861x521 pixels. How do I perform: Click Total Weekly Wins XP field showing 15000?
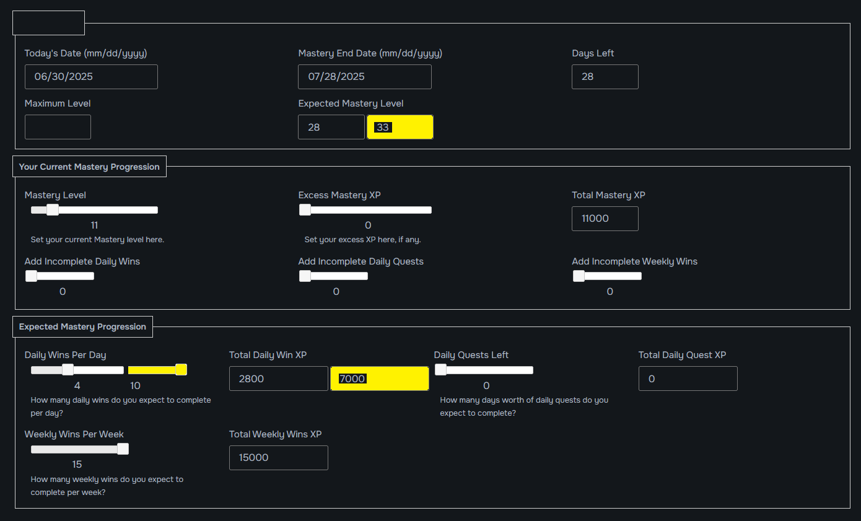click(279, 458)
